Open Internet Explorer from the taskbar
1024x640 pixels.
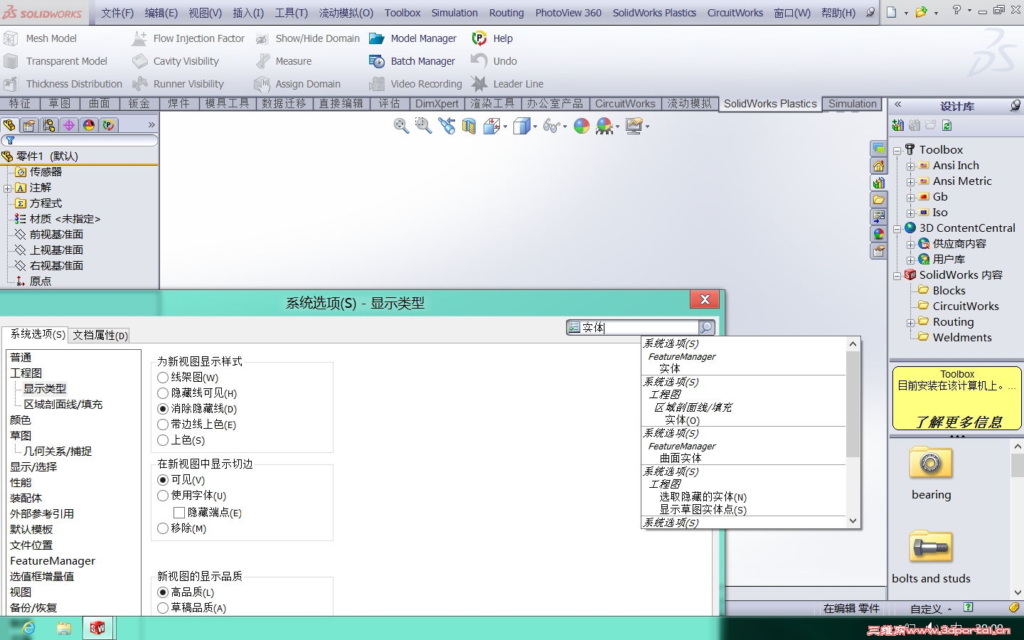tap(28, 628)
